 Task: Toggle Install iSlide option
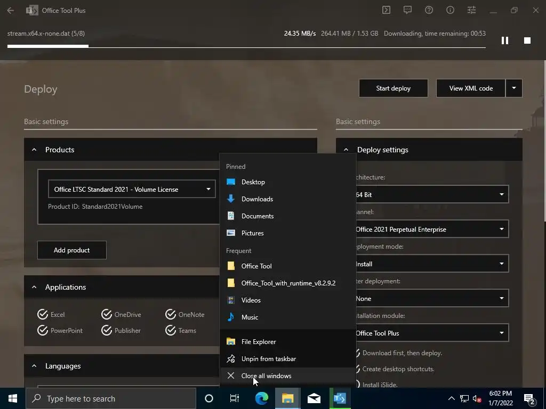[x=377, y=385]
